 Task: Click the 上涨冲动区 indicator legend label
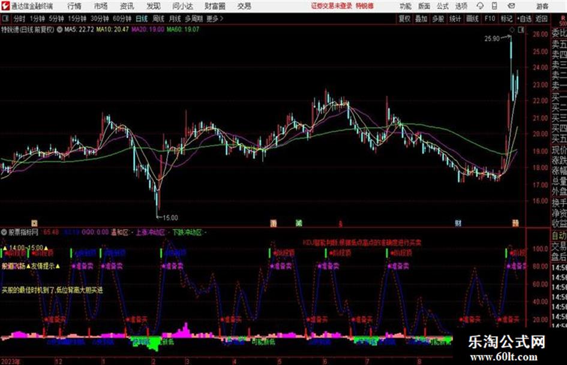tap(150, 233)
